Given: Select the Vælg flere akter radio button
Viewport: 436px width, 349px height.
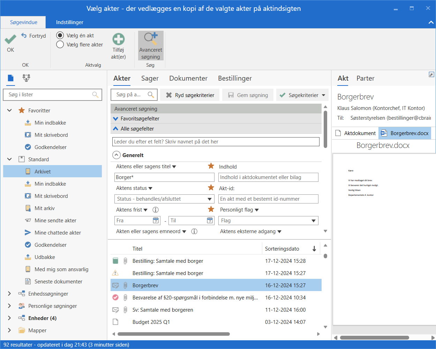Looking at the screenshot, I should [60, 44].
